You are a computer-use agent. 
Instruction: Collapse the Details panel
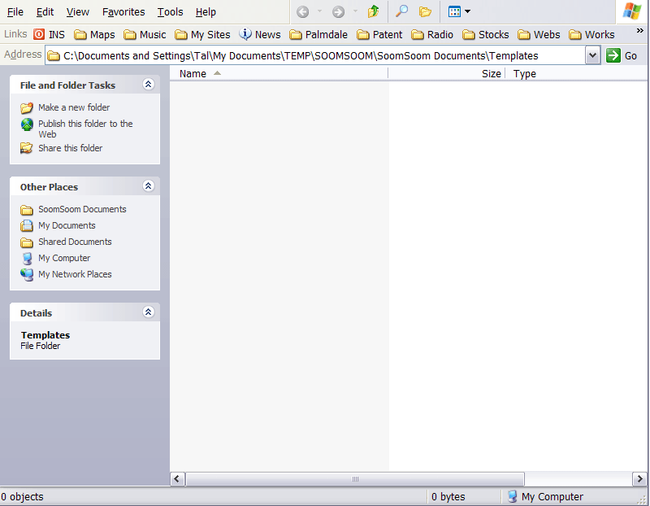coord(149,312)
